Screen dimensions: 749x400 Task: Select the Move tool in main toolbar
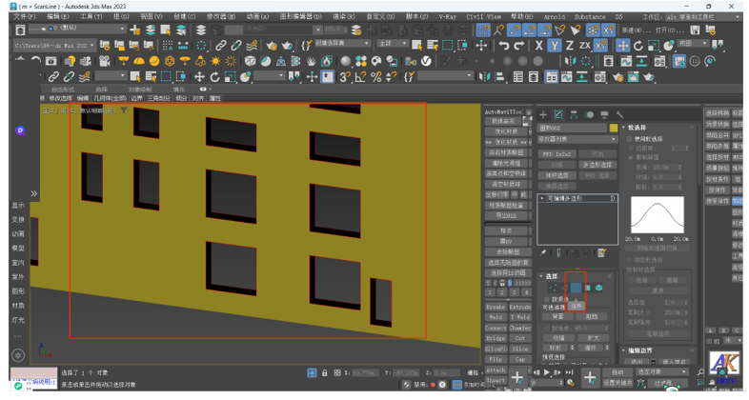pyautogui.click(x=623, y=46)
